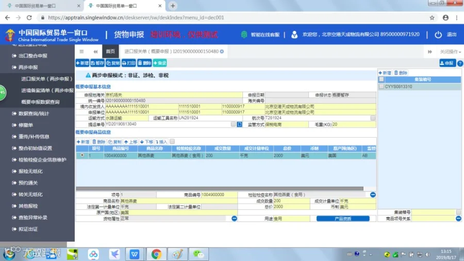Check the CYYS0813310 container checkbox
The height and width of the screenshot is (261, 464).
pos(382,87)
